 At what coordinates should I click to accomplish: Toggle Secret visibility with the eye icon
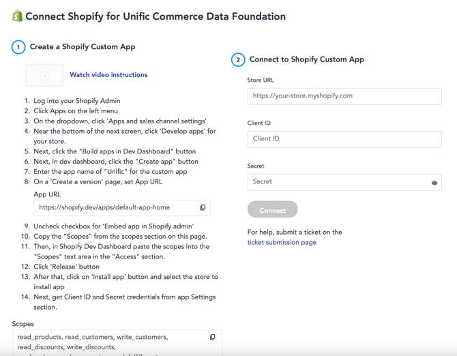pos(434,183)
